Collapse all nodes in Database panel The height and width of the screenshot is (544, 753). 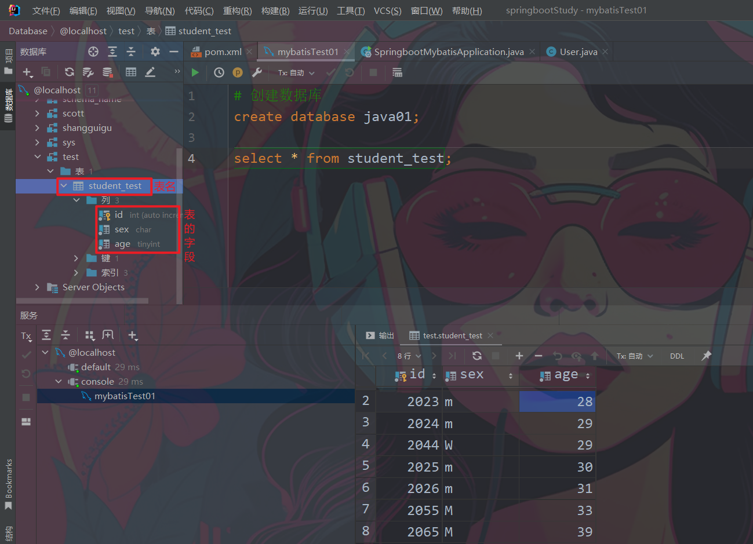(x=131, y=52)
